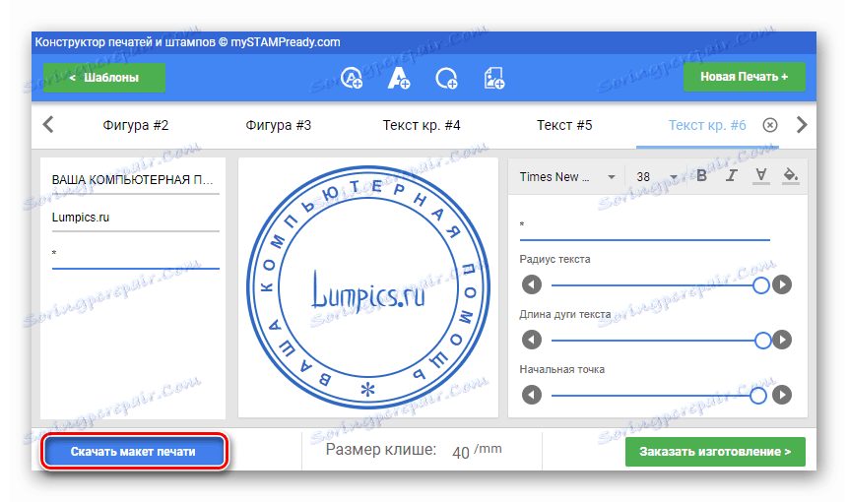
Task: Select ВАША КОМПЬЮТЕРНАЯ П... text field
Action: coord(135,180)
